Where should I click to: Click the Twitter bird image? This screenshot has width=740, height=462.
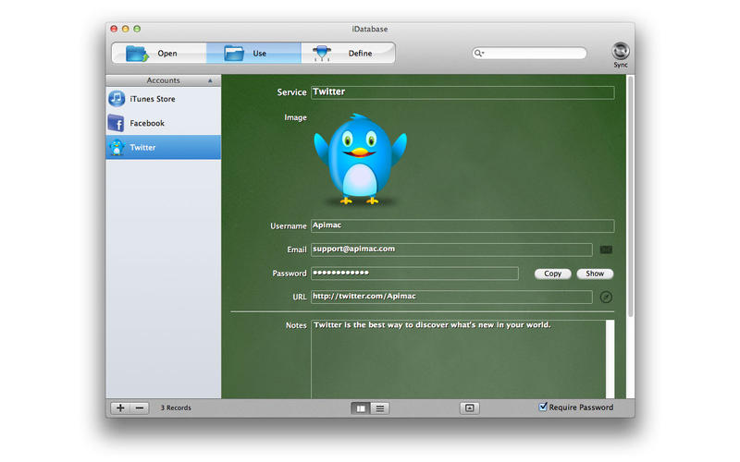pyautogui.click(x=360, y=159)
